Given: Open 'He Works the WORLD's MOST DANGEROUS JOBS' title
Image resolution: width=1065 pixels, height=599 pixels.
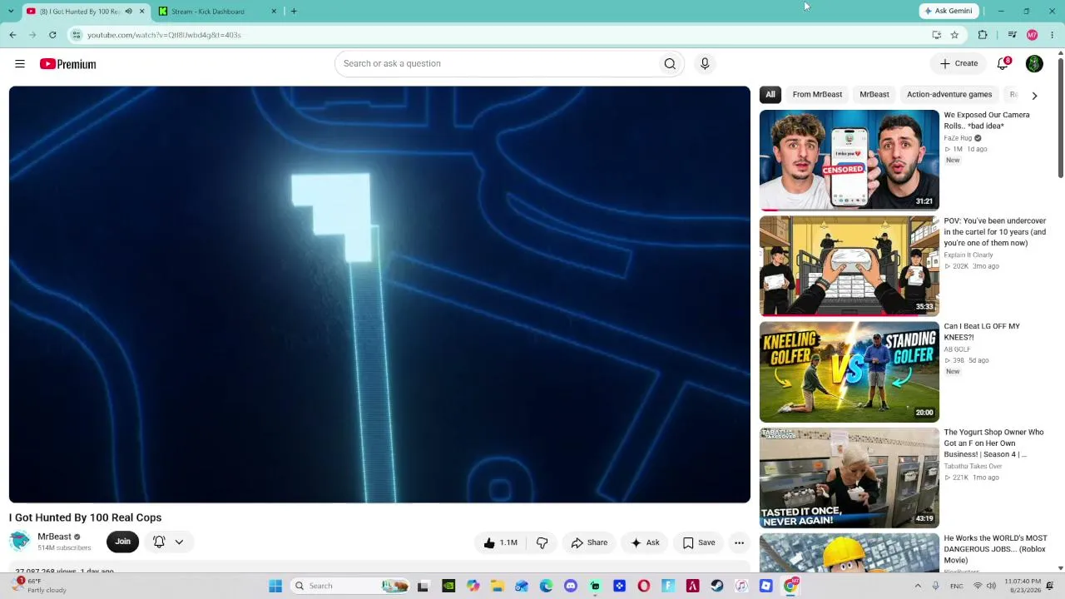Looking at the screenshot, I should [x=995, y=549].
